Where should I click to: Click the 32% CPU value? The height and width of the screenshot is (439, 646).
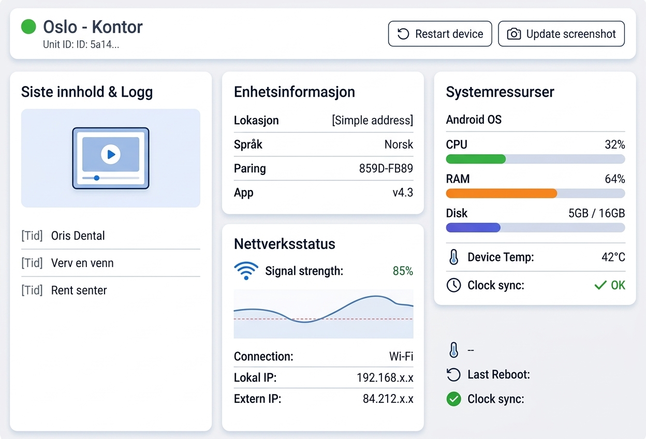[615, 145]
